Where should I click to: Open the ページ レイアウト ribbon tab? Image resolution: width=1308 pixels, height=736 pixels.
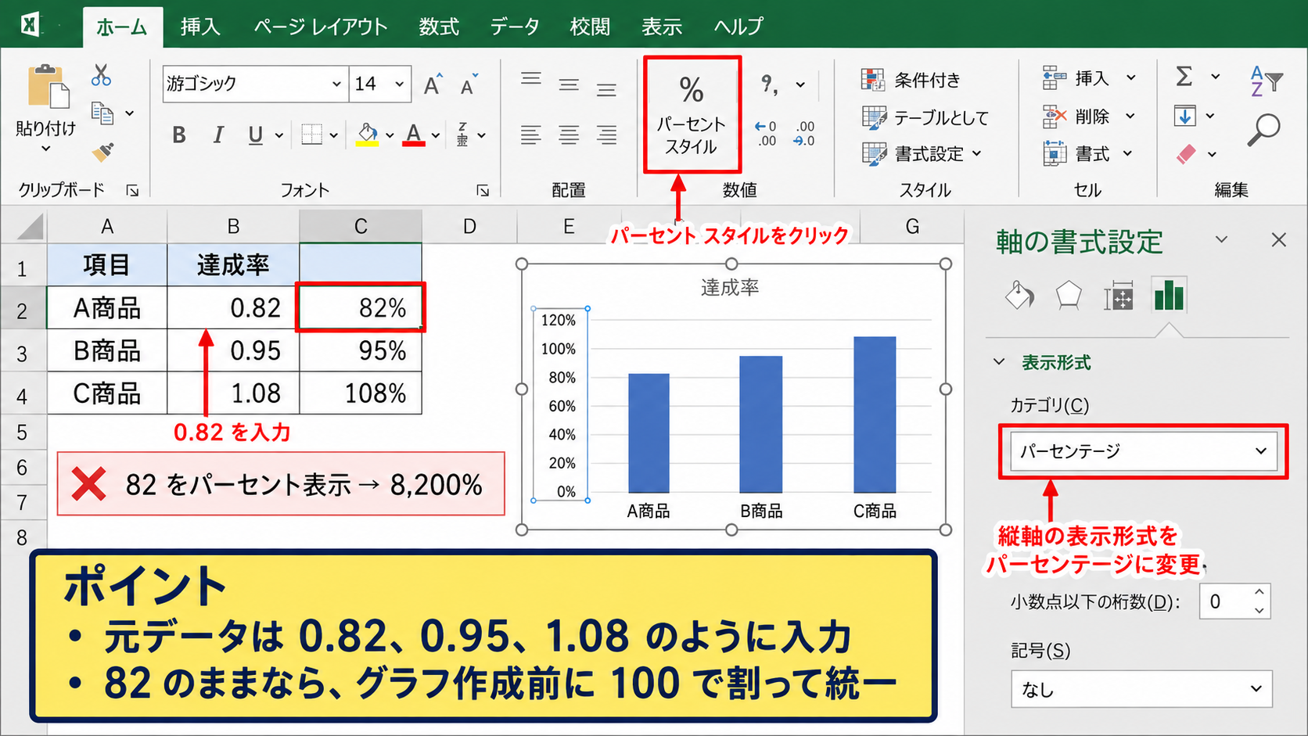pyautogui.click(x=321, y=27)
